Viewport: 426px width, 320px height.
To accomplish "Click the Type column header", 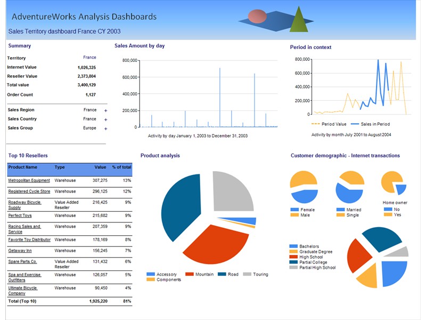I will click(60, 167).
